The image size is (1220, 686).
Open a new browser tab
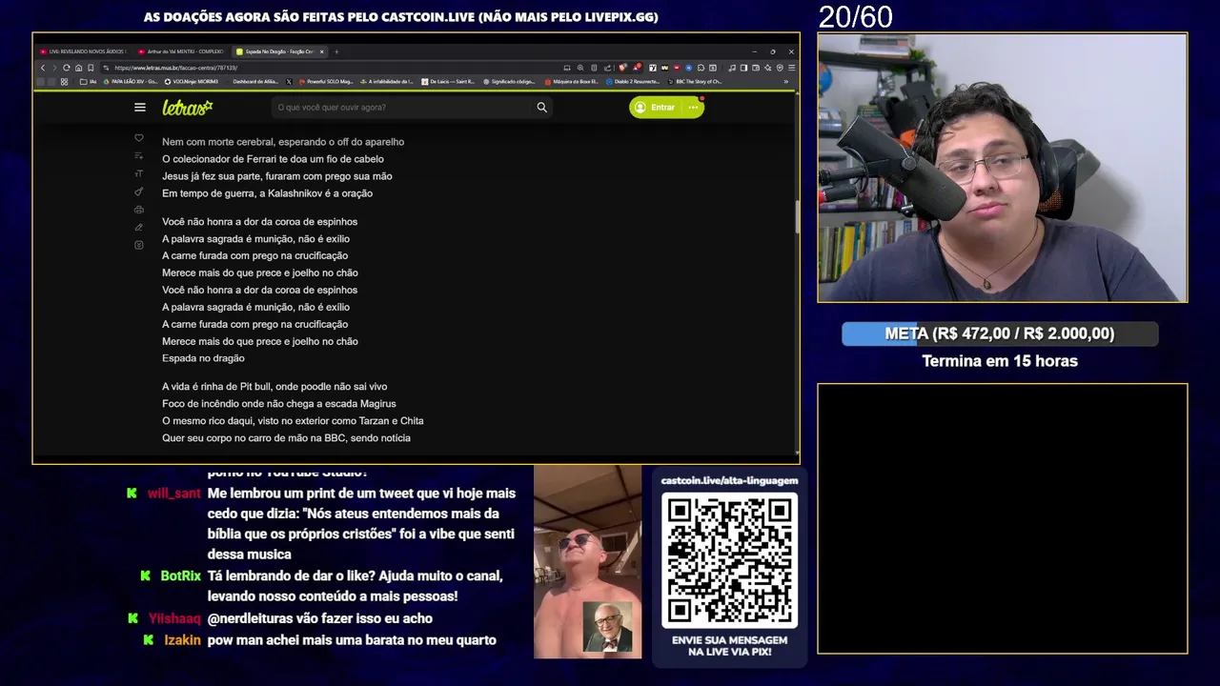click(x=336, y=51)
